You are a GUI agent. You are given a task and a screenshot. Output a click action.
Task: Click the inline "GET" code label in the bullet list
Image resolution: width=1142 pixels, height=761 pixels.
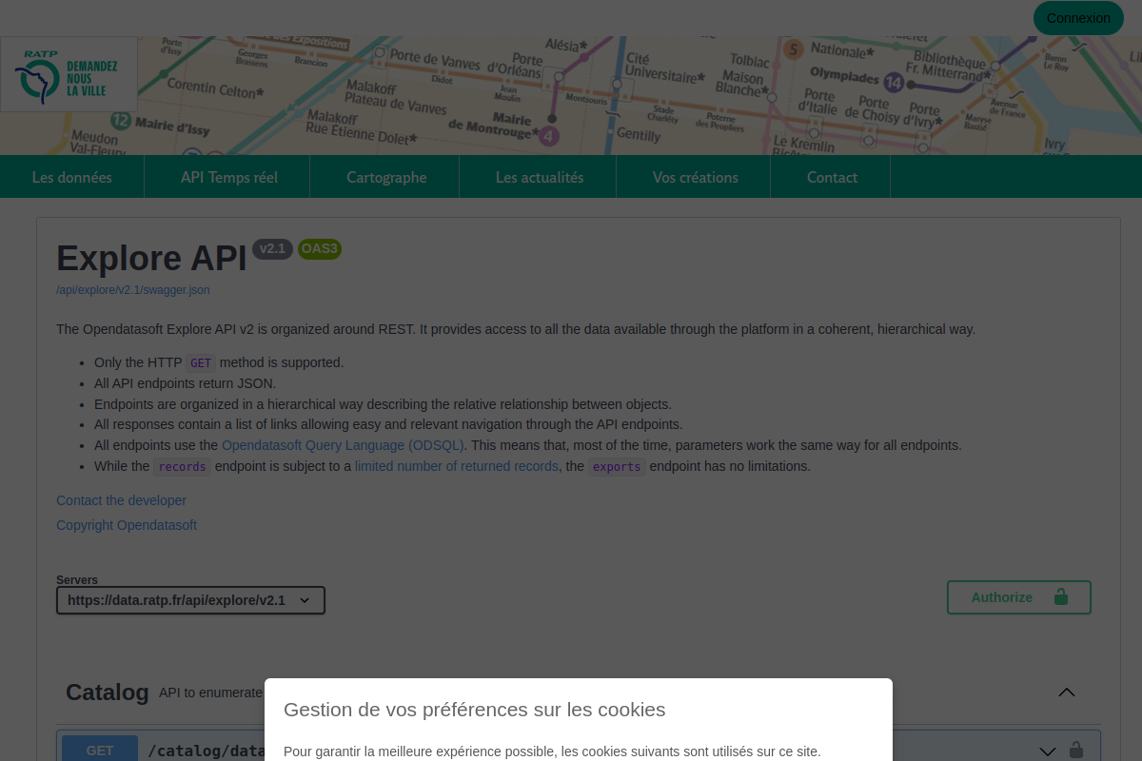click(201, 363)
